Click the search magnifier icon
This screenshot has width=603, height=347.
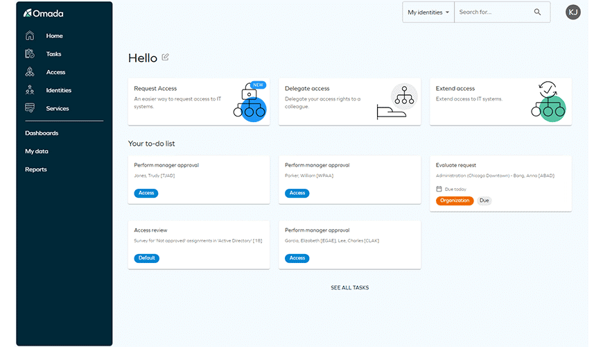click(x=538, y=12)
